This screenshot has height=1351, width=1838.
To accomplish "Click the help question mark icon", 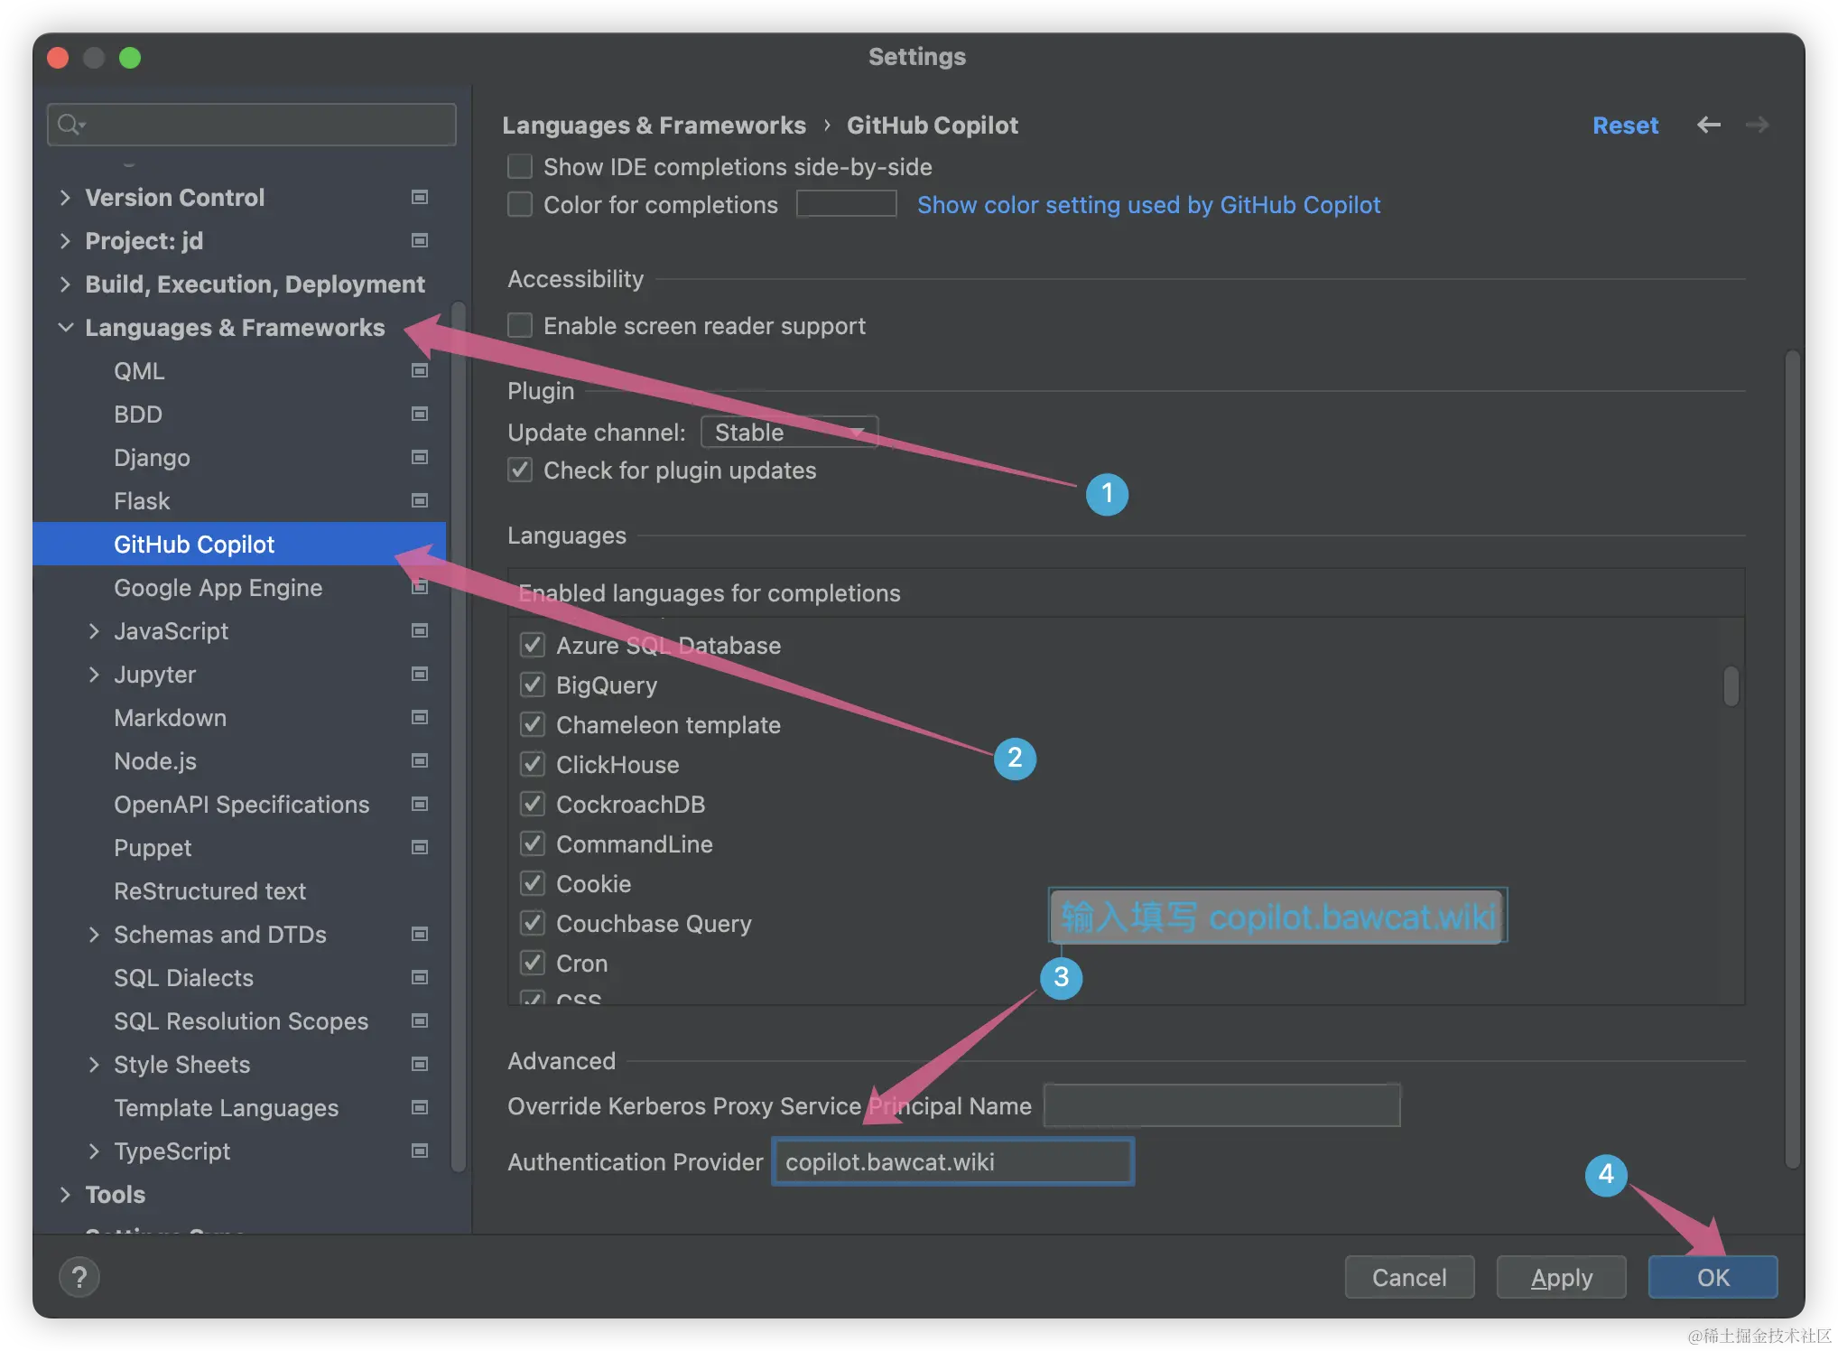I will click(x=79, y=1276).
